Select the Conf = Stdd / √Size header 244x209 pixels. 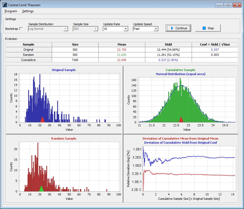[x=215, y=44]
